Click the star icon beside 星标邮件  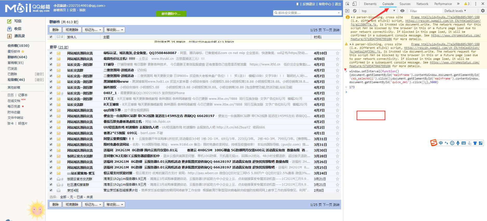point(23,51)
